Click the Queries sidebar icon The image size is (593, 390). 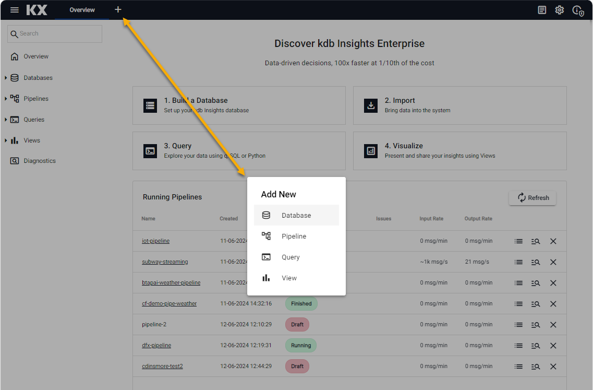[15, 120]
